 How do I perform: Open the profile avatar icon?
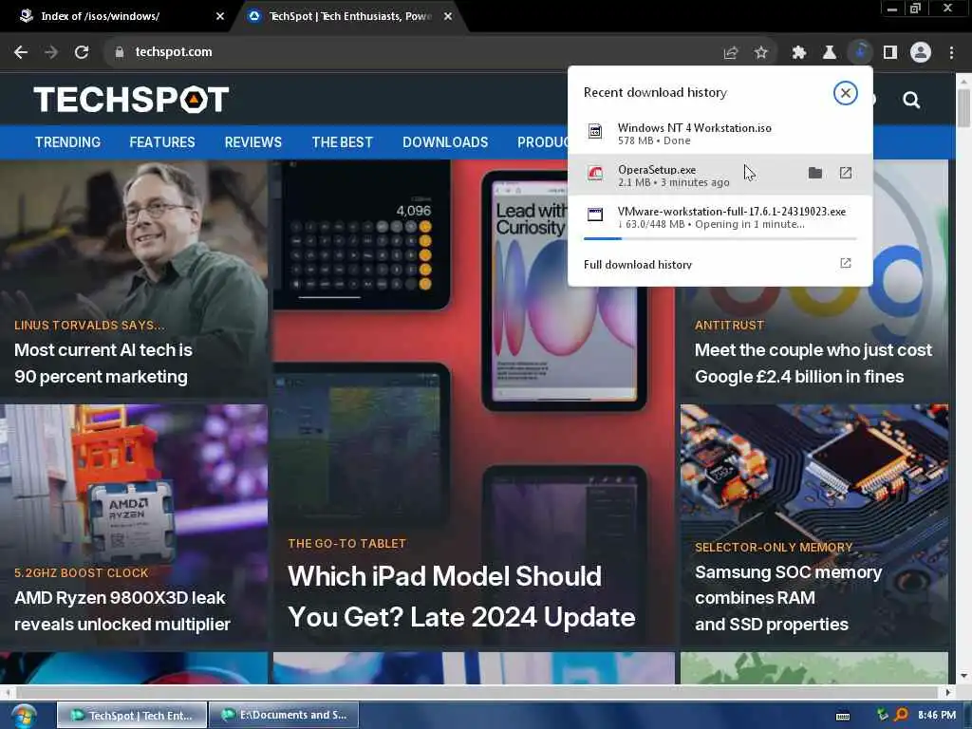pyautogui.click(x=921, y=53)
